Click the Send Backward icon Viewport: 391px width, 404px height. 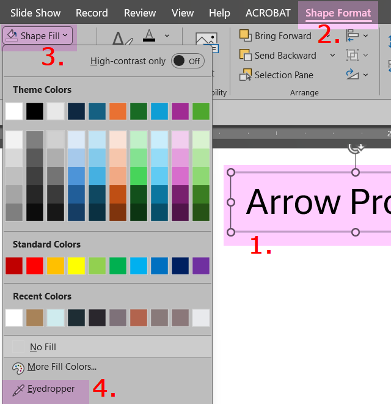click(x=246, y=55)
